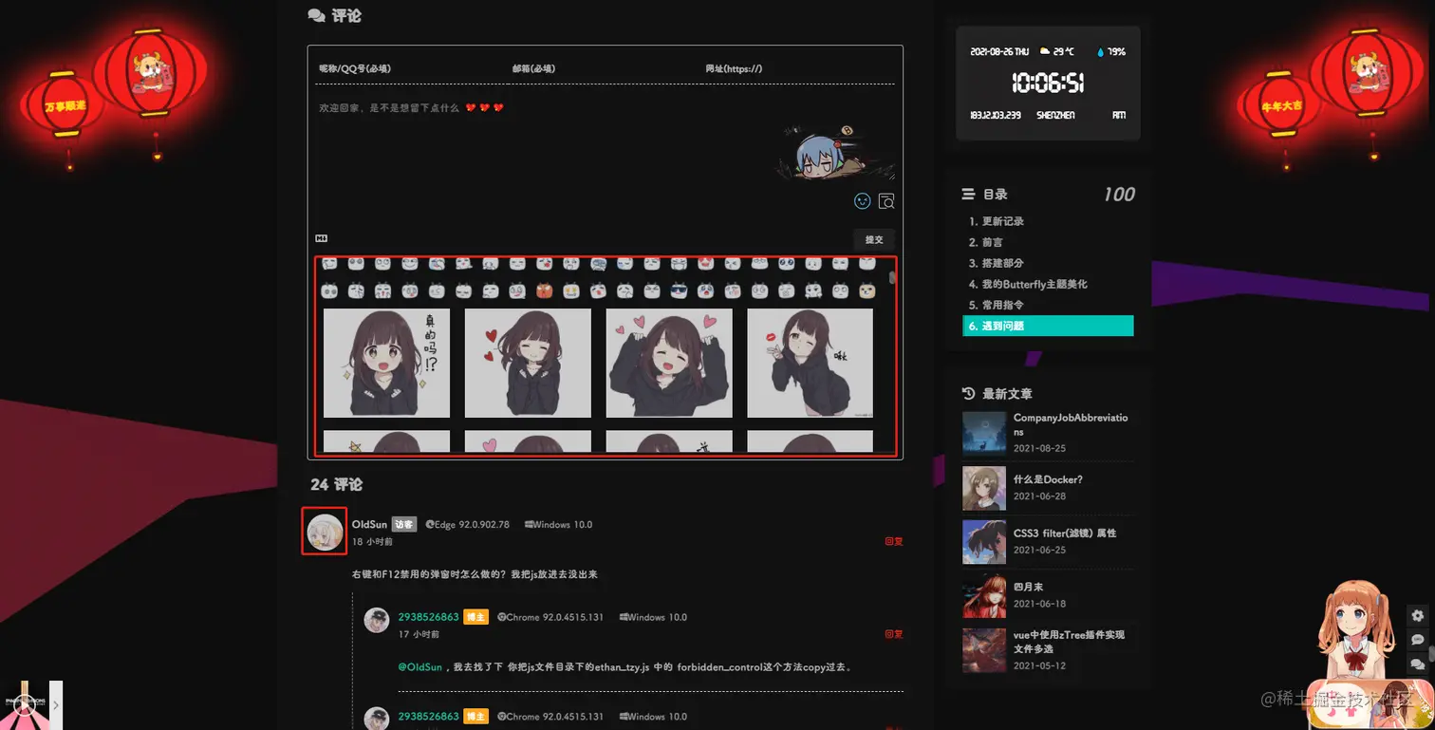The width and height of the screenshot is (1435, 730).
Task: Click the comments icon beside 评论 heading
Action: point(317,15)
